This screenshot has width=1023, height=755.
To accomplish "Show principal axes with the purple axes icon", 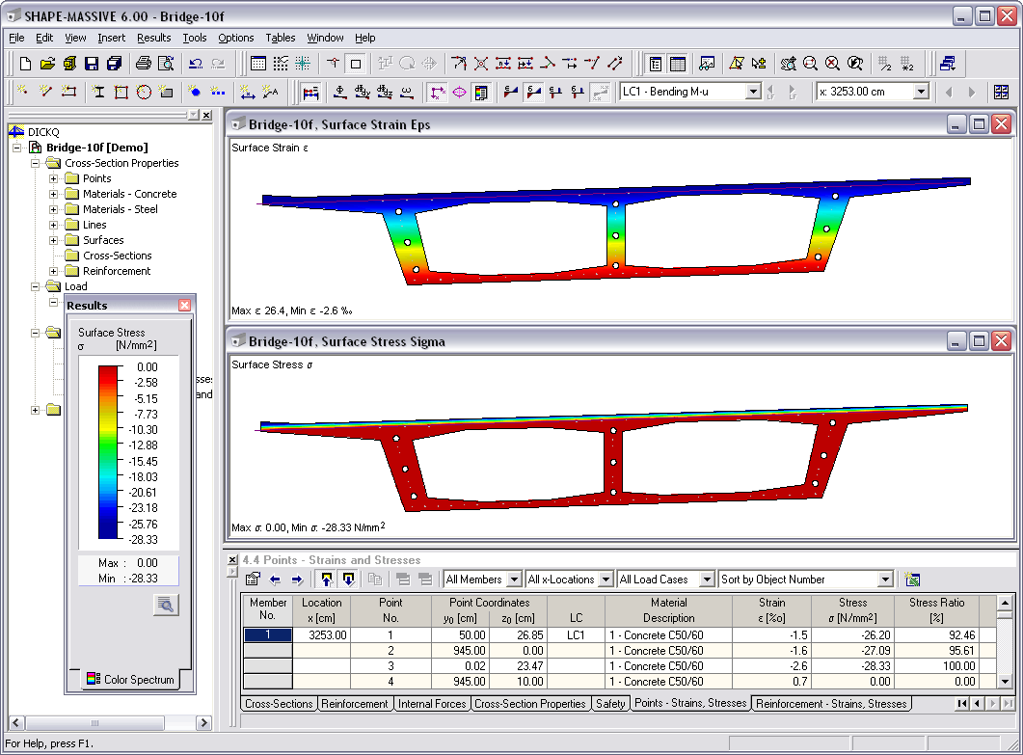I will point(438,92).
